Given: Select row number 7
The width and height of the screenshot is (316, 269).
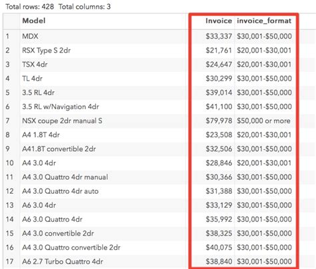Looking at the screenshot, I should pos(7,121).
